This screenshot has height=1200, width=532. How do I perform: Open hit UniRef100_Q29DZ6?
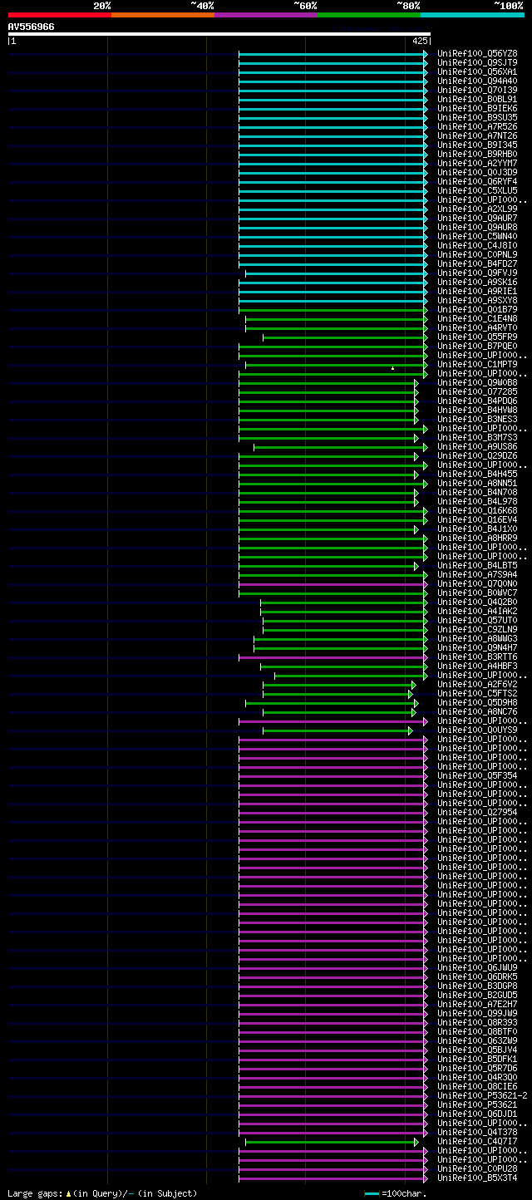click(477, 455)
